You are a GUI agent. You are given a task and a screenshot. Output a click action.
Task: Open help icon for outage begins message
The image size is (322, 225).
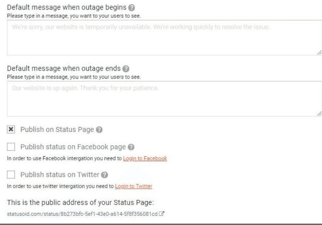pos(132,8)
